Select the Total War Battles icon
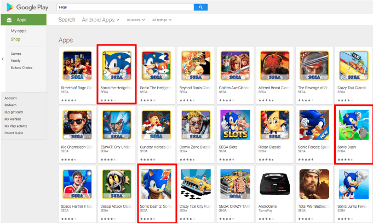This screenshot has height=223, width=373. [x=314, y=184]
